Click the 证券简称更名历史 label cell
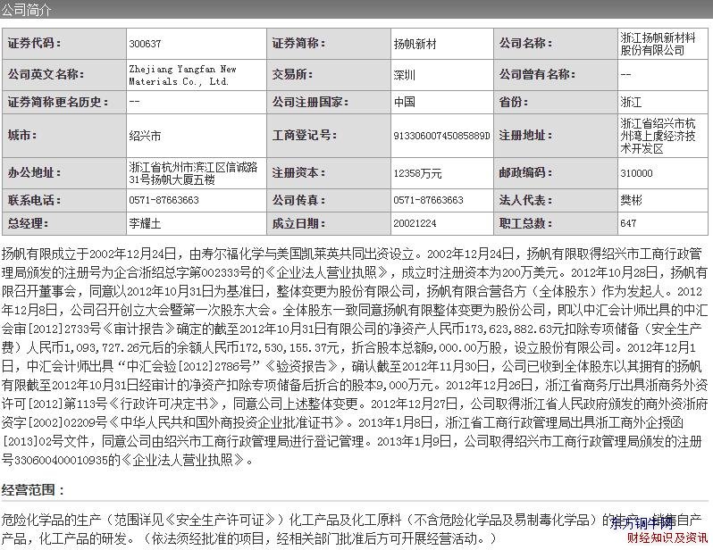The image size is (713, 550). 64,102
